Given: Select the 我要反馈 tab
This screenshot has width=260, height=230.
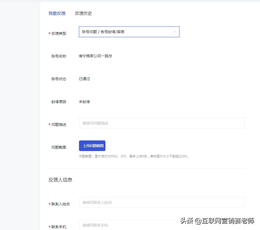Looking at the screenshot, I should (x=57, y=14).
